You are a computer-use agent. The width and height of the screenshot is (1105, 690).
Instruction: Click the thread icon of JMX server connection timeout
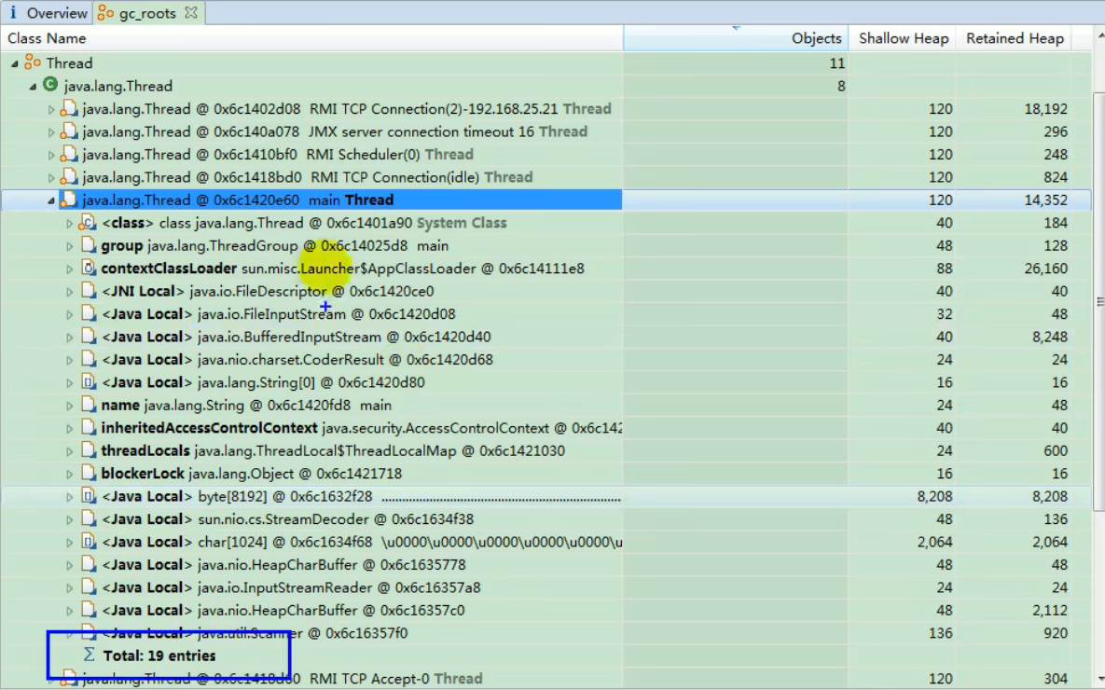pyautogui.click(x=68, y=131)
